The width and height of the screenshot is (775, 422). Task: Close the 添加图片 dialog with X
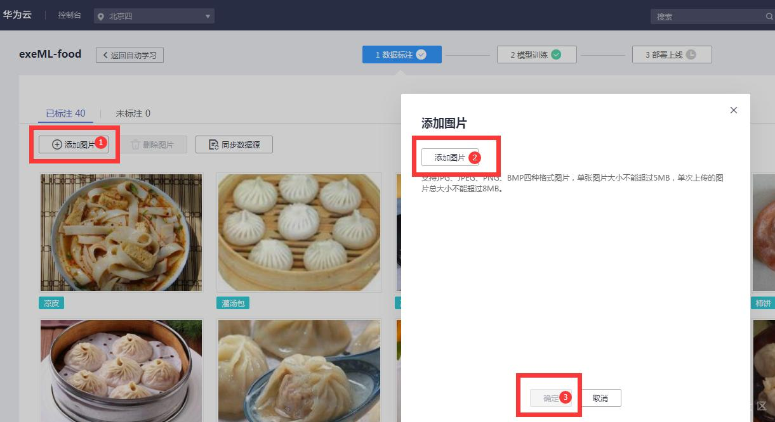(x=734, y=110)
